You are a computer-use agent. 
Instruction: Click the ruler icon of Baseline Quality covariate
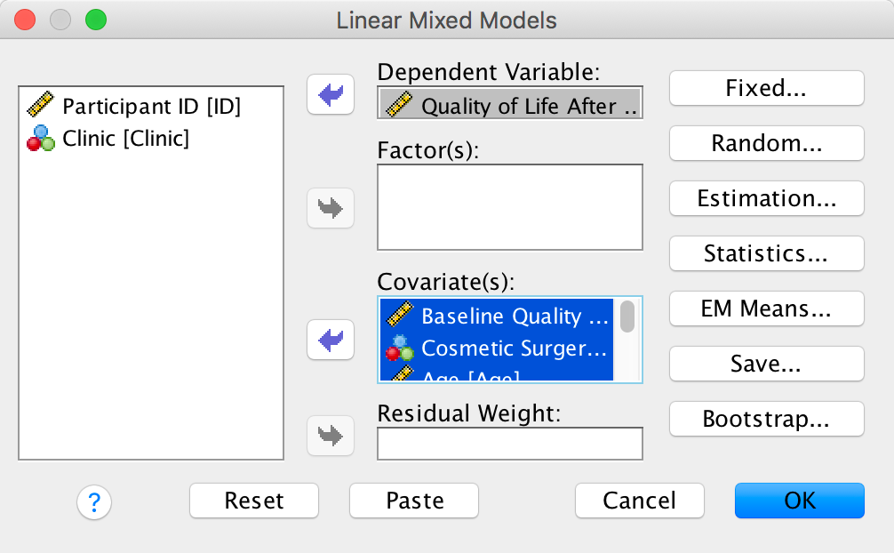(400, 316)
